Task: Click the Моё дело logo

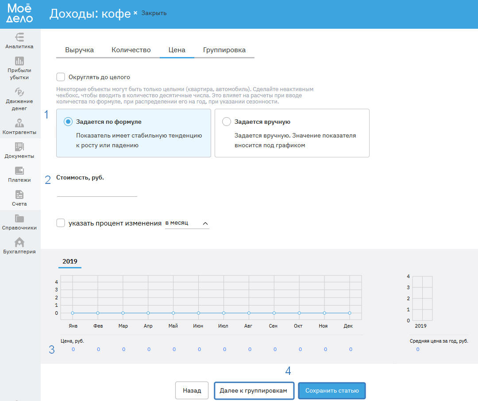Action: [x=19, y=13]
